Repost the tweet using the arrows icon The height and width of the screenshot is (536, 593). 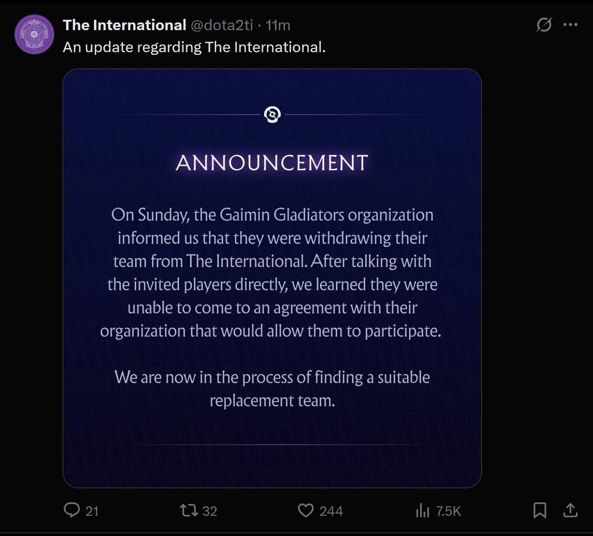(189, 510)
